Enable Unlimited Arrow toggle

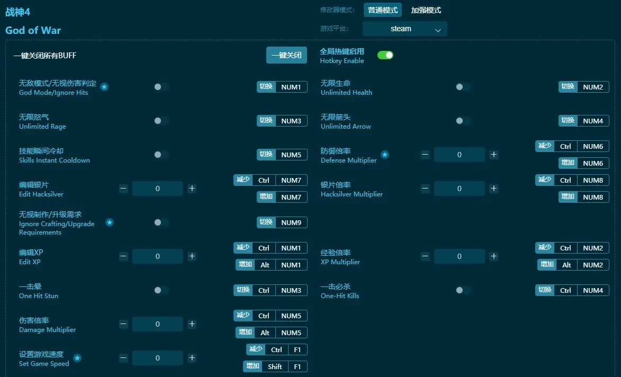(463, 121)
